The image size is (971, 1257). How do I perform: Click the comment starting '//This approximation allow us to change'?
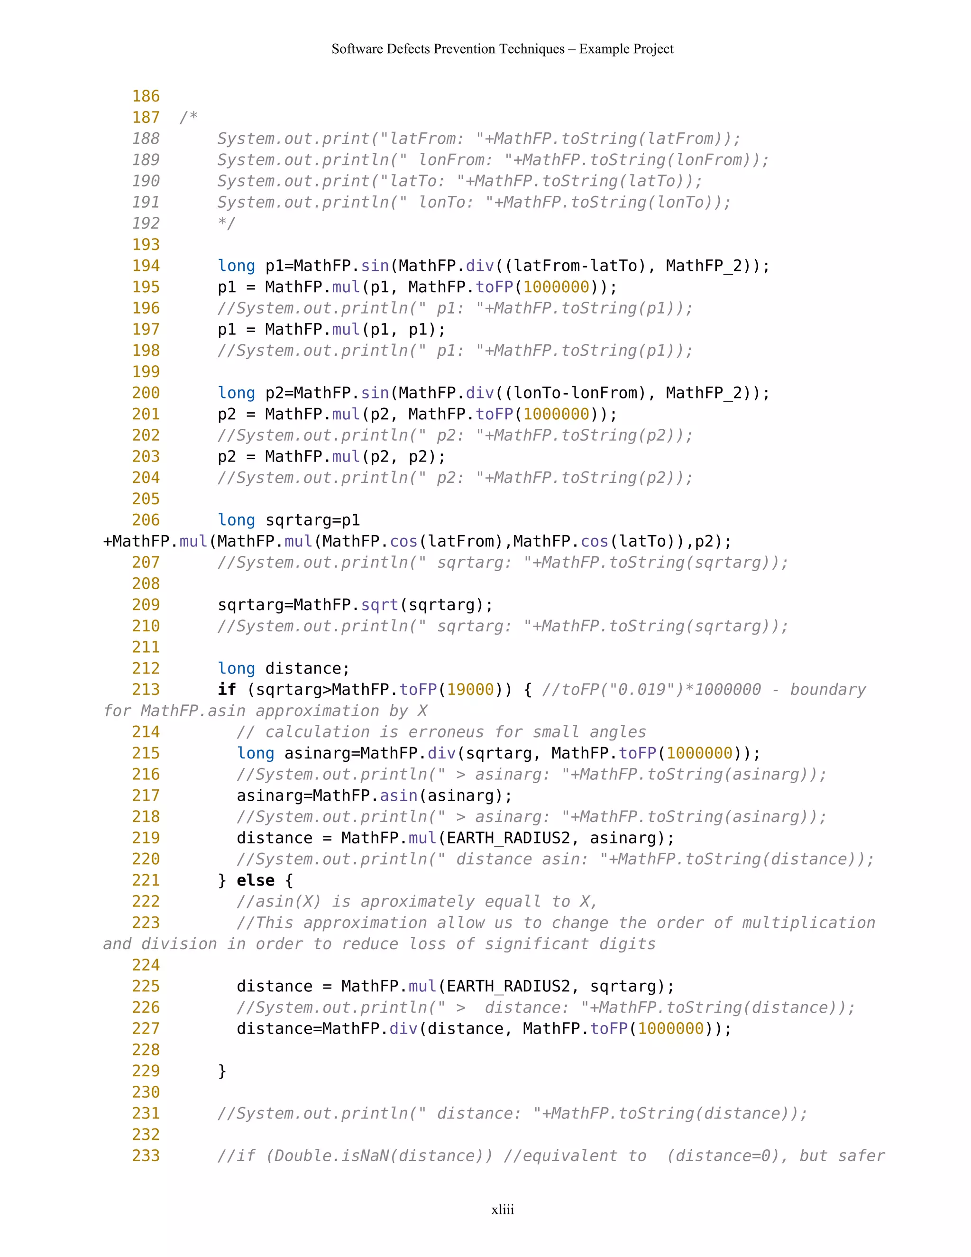556,923
